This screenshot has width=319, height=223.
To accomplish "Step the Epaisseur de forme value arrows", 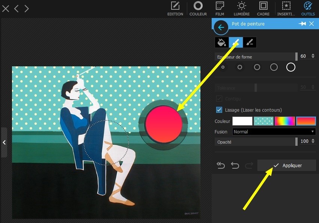I will pos(313,56).
